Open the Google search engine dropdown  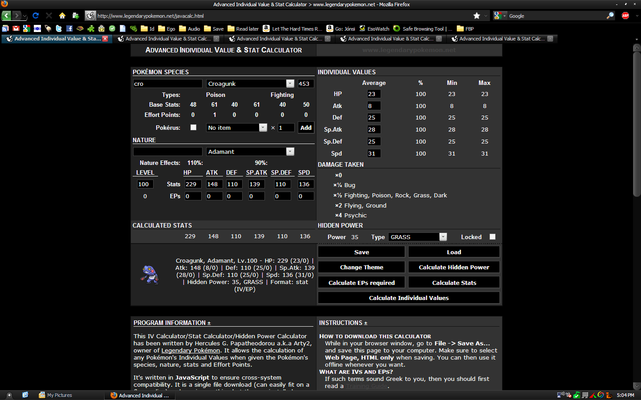(500, 16)
